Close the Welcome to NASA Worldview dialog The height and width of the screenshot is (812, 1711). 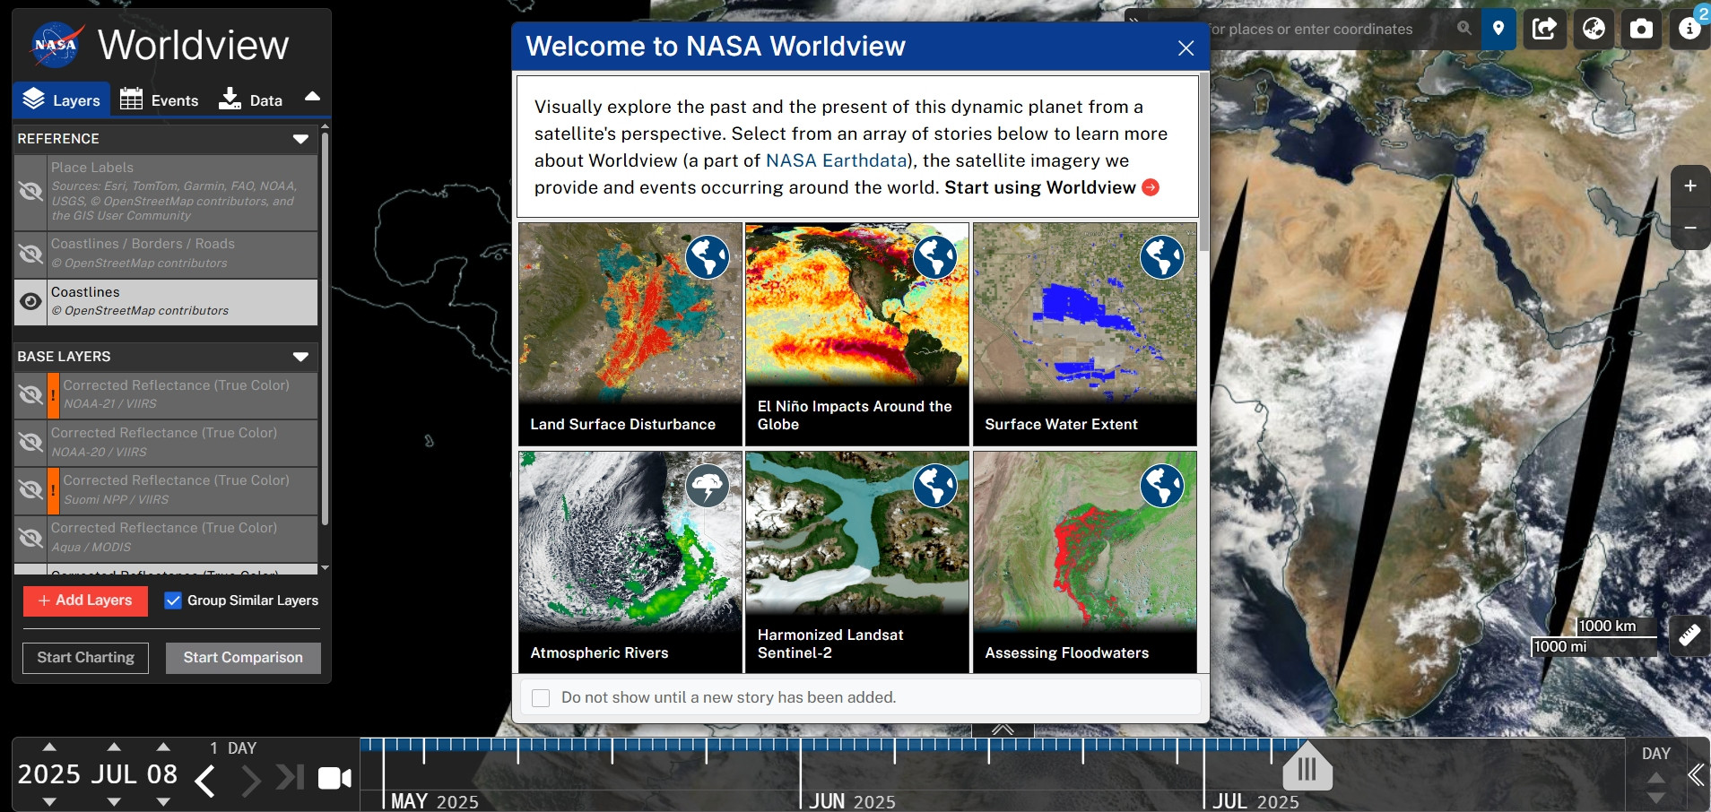click(1186, 48)
